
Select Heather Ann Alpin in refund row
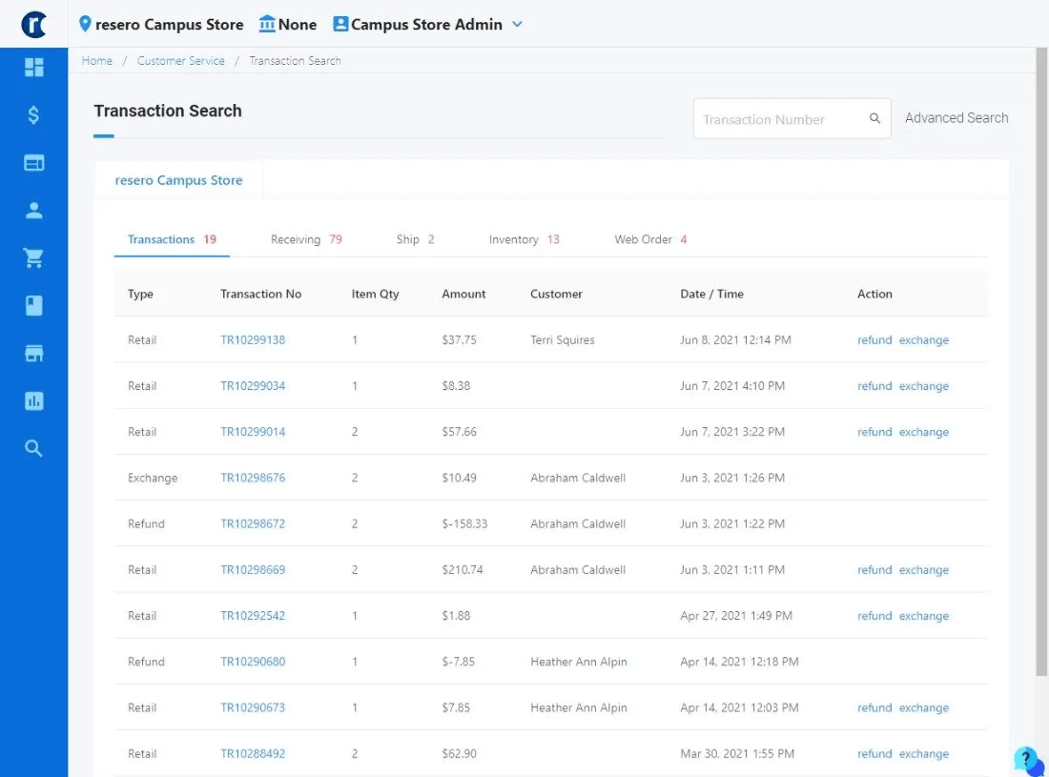tap(579, 662)
